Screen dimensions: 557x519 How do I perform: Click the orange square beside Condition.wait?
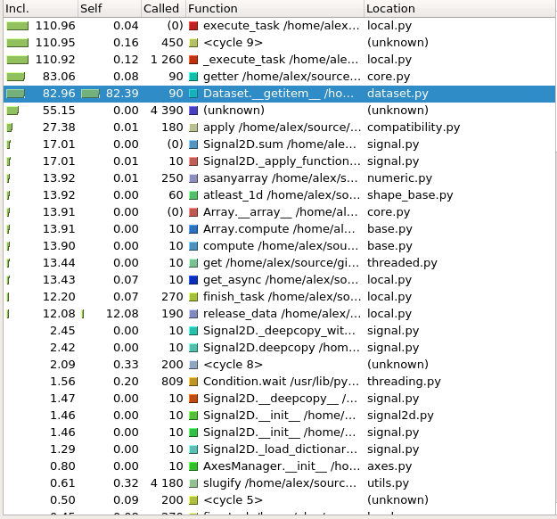click(193, 382)
